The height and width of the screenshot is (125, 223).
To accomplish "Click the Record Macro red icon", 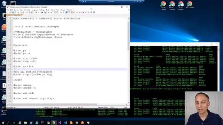I will point(83,12).
